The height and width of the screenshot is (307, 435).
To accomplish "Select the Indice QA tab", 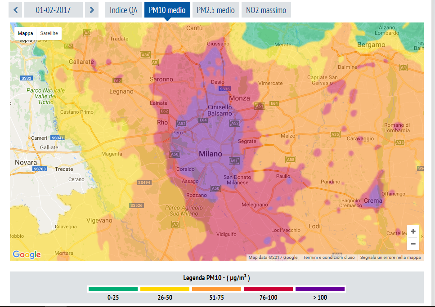I will pos(123,10).
